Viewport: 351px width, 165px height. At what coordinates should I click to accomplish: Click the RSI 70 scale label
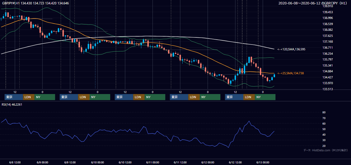point(324,118)
